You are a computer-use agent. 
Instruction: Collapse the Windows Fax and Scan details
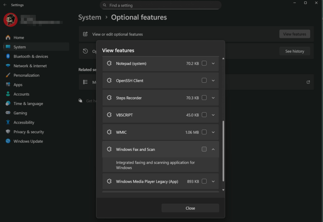pos(213,149)
